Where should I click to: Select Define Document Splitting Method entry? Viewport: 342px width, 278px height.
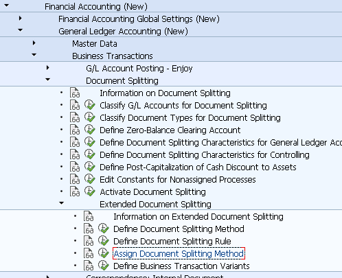179,229
